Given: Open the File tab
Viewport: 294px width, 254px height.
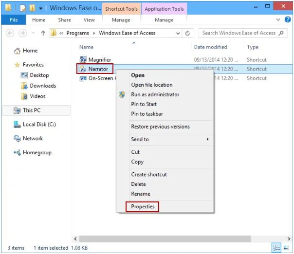Looking at the screenshot, I should (14, 20).
